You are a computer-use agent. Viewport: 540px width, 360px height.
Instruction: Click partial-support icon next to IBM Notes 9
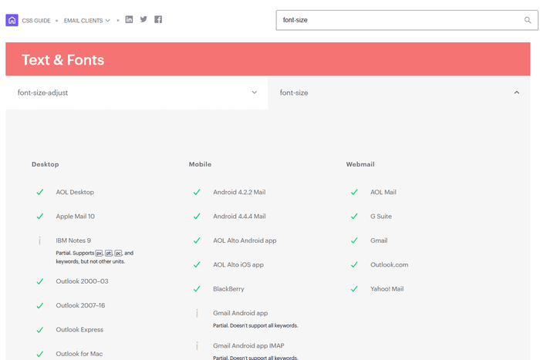39,241
